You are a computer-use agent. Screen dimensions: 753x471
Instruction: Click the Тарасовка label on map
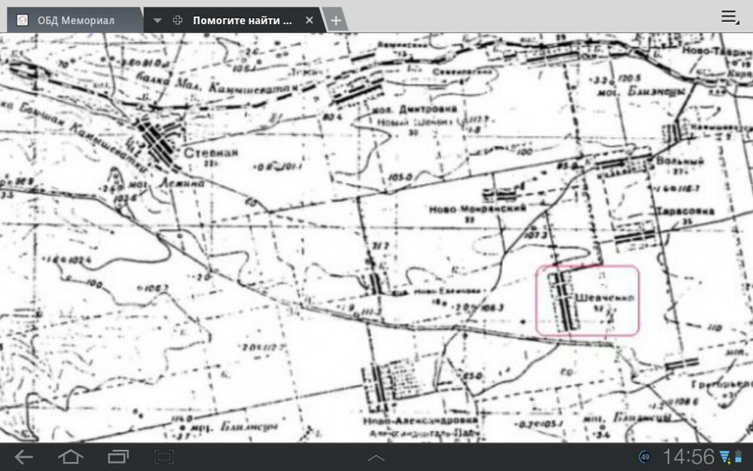tap(684, 211)
